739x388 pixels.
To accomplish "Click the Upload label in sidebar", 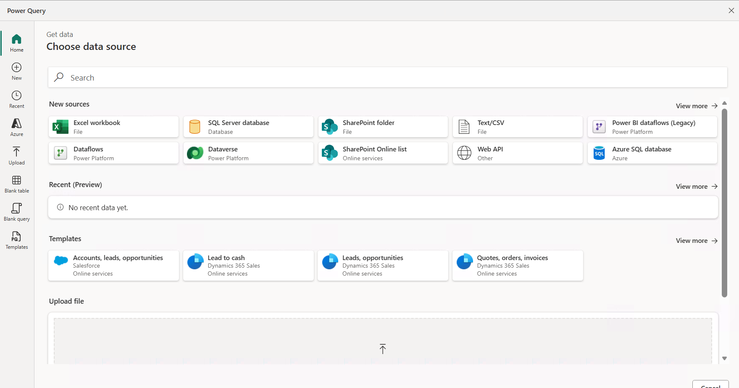I will tap(17, 163).
